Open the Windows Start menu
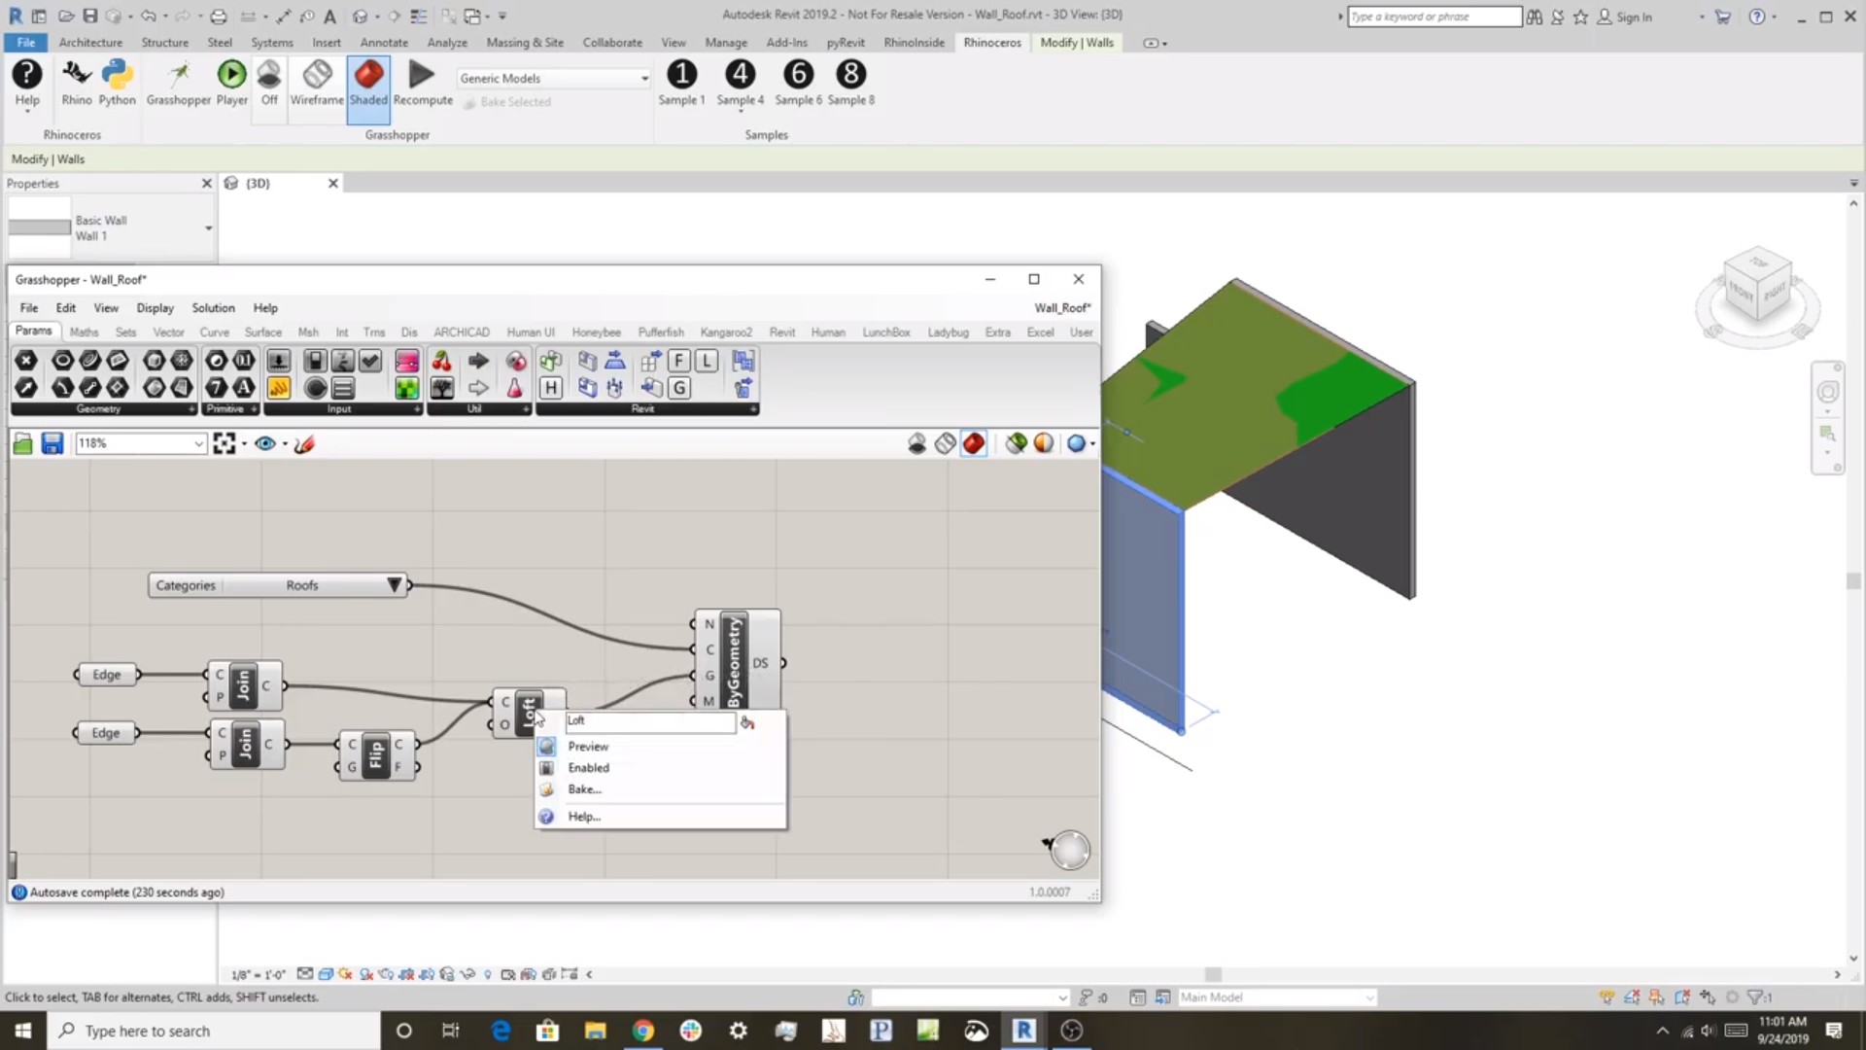The height and width of the screenshot is (1050, 1866). [x=23, y=1031]
